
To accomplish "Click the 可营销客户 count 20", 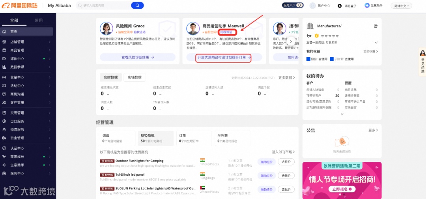I will click(337, 96).
